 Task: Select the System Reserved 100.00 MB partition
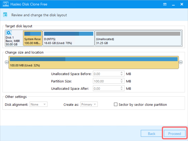(33, 38)
